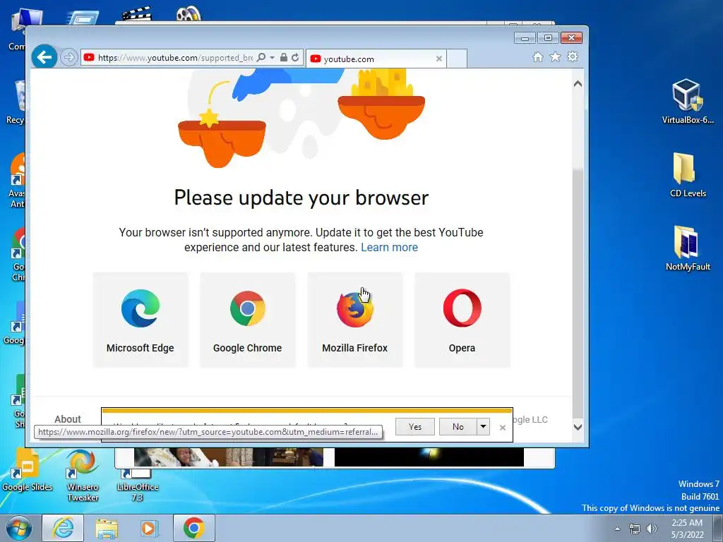
Task: Click the Mozilla Firefox logo
Action: [x=354, y=309]
